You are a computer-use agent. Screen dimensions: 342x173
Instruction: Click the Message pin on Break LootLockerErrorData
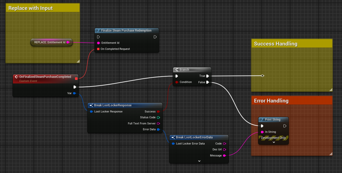(224, 155)
